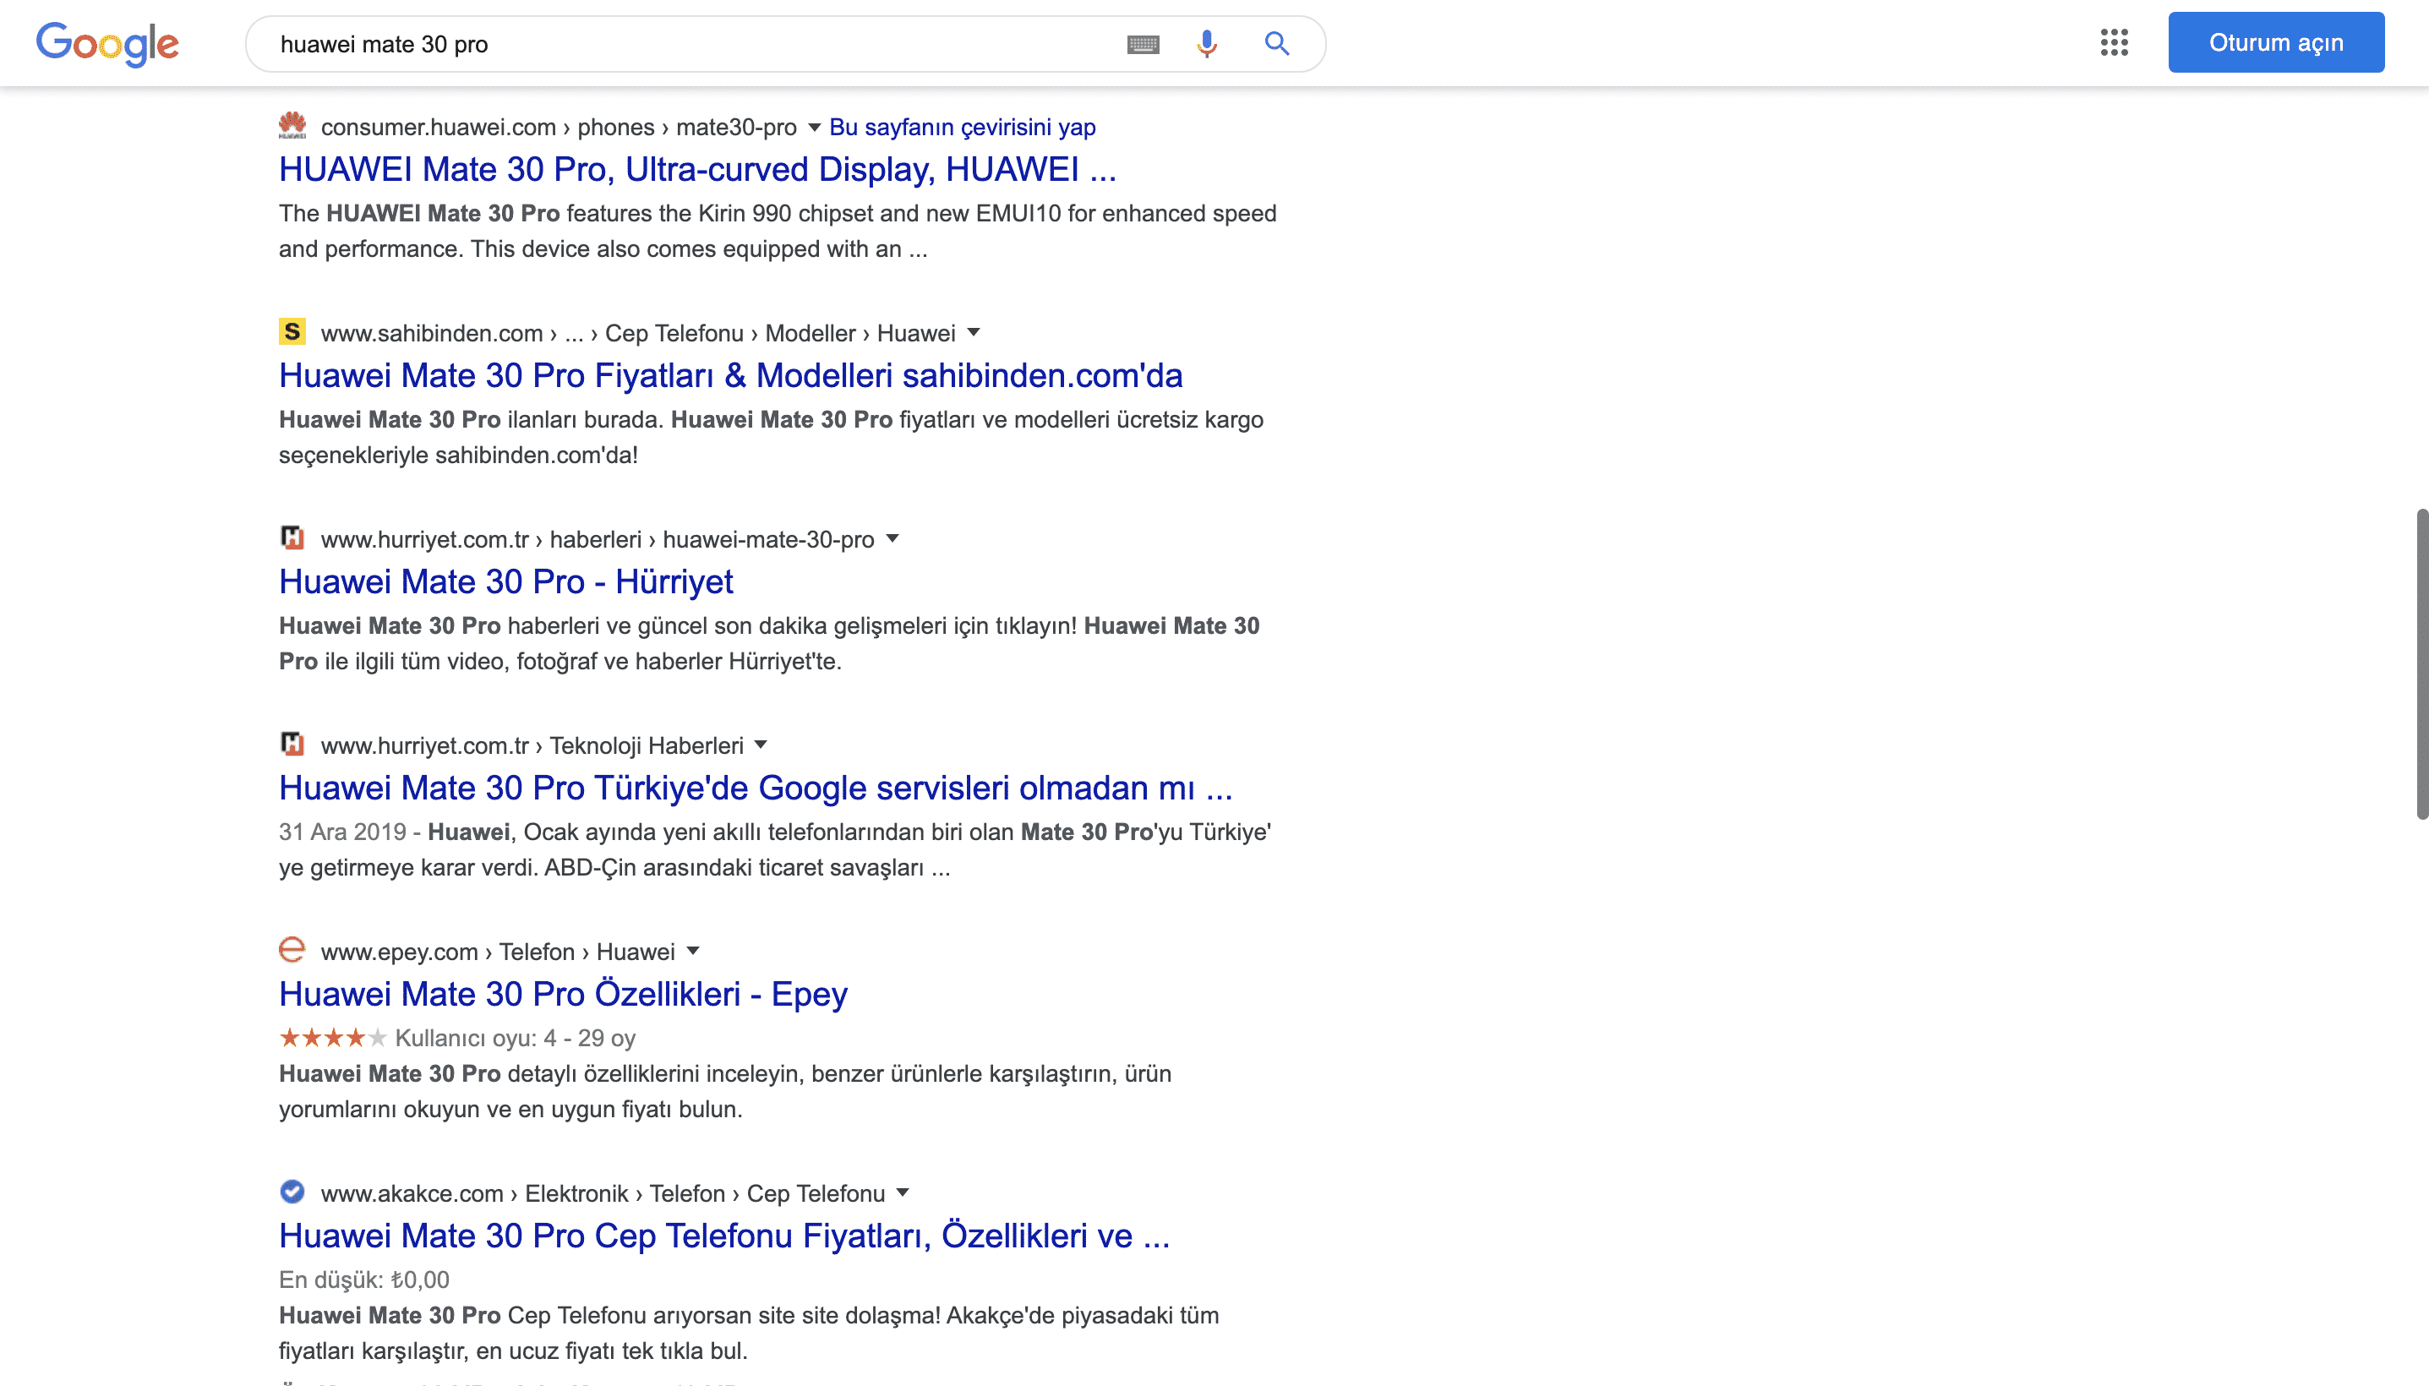Open the Huawei Mate 30 Pro Fiyatları sahibinden.com result
Screen dimensions: 2429x1386
coord(729,375)
